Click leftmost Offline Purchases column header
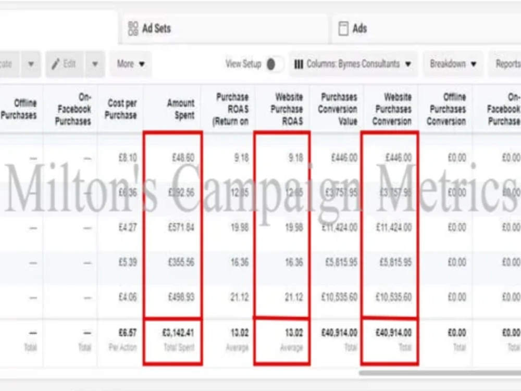The width and height of the screenshot is (521, 391). 19,109
